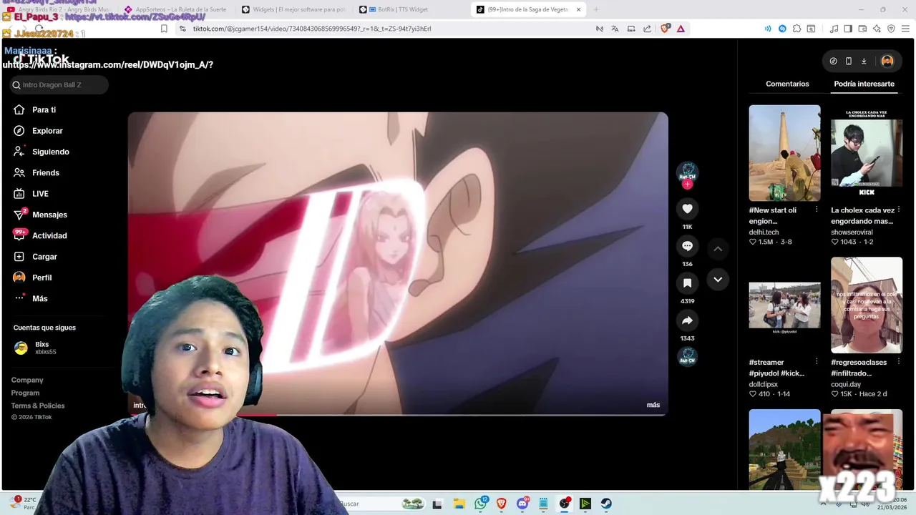Toggle the browser sidebar panel icon

click(x=848, y=29)
